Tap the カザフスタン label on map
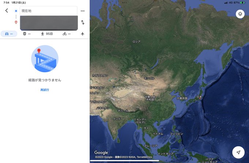This screenshot has width=249, height=163. pyautogui.click(x=100, y=75)
